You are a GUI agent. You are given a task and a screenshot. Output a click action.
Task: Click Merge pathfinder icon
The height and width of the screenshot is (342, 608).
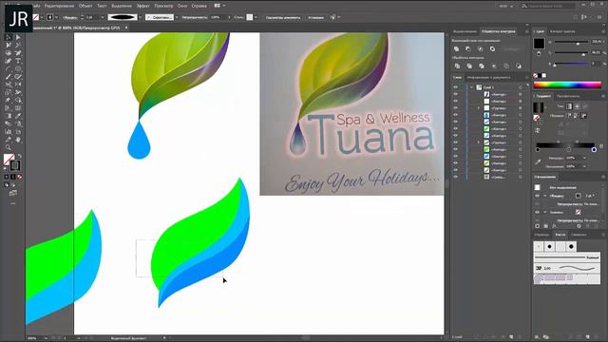[482, 66]
